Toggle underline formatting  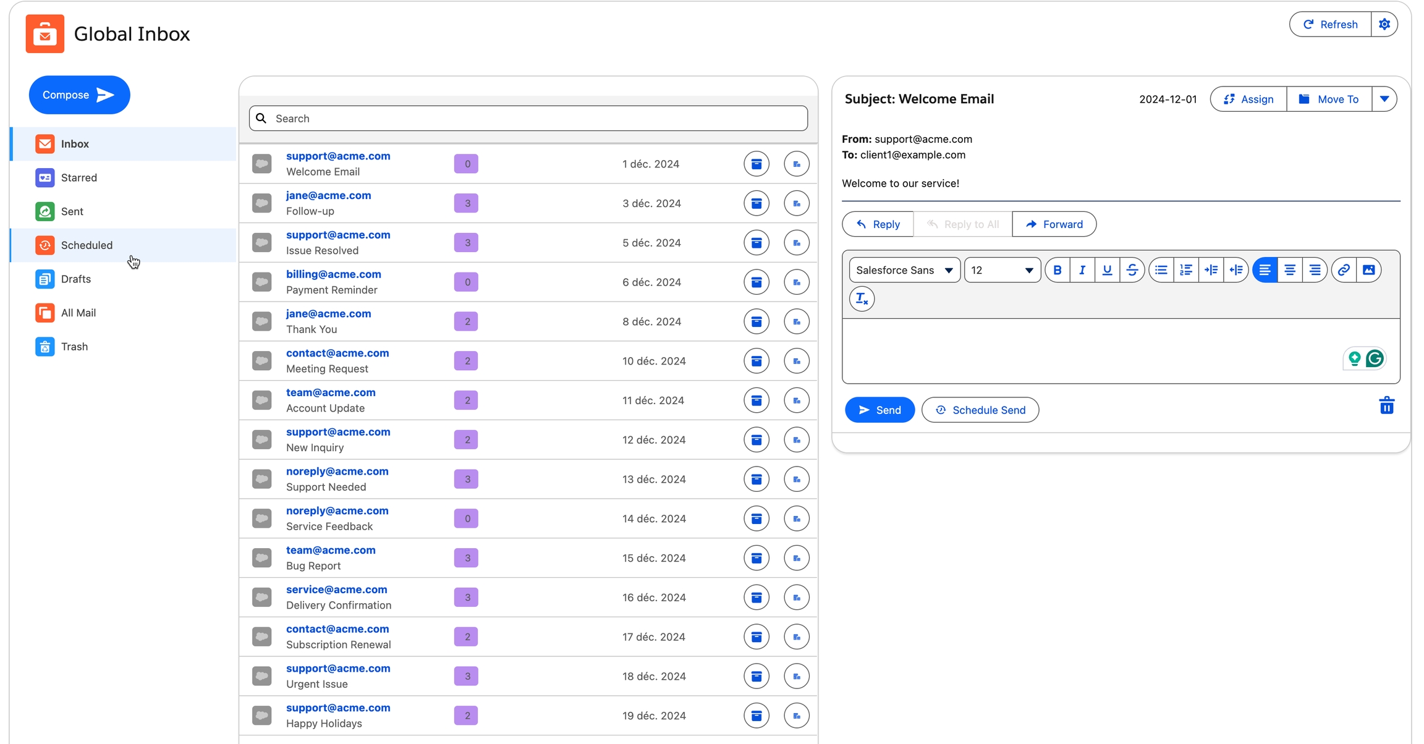point(1107,270)
